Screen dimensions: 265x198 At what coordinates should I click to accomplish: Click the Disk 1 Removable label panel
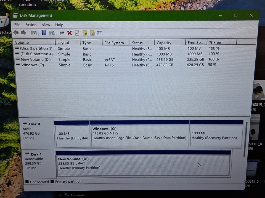[39, 164]
